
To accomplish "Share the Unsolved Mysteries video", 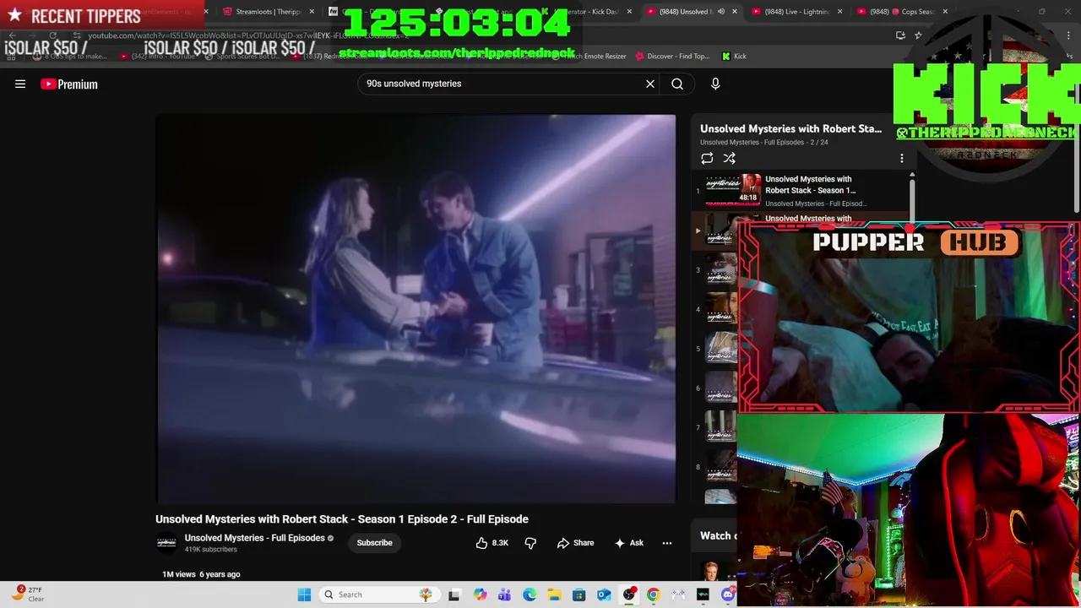I will point(576,543).
